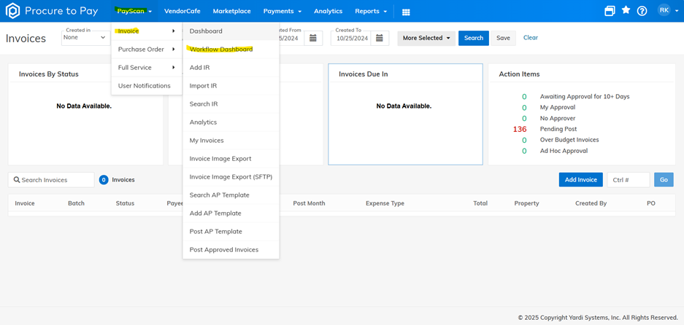Open the Created To calendar icon
684x325 pixels.
380,38
